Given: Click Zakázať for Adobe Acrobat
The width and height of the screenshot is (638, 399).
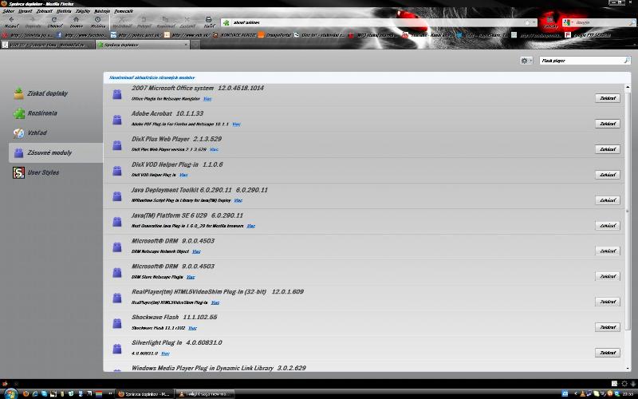Looking at the screenshot, I should 608,124.
